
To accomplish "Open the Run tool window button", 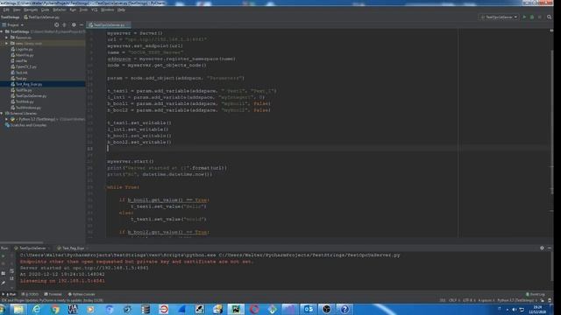I will tap(10, 294).
